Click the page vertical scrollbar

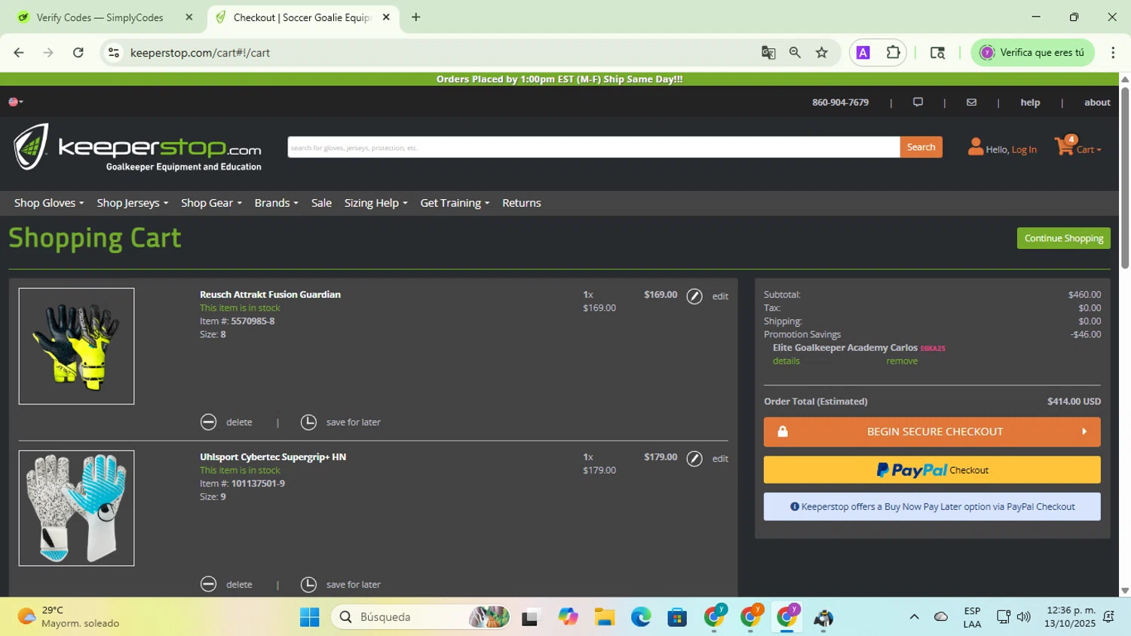[1125, 177]
